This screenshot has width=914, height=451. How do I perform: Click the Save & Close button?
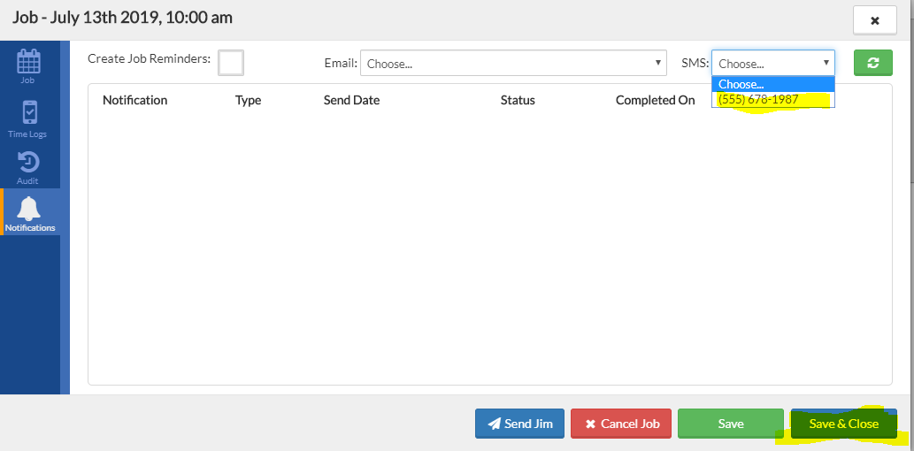click(843, 424)
